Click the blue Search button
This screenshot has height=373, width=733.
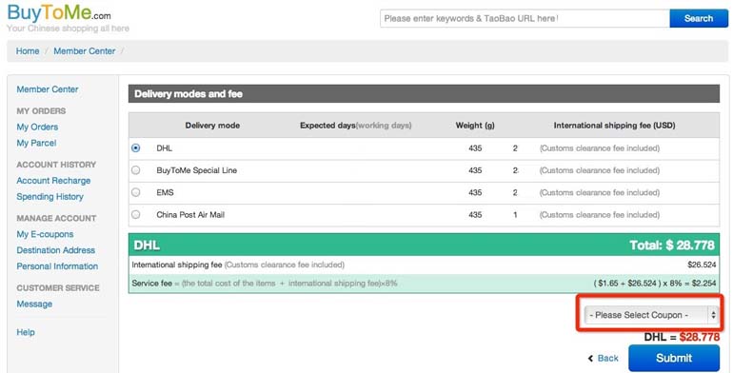click(x=699, y=19)
